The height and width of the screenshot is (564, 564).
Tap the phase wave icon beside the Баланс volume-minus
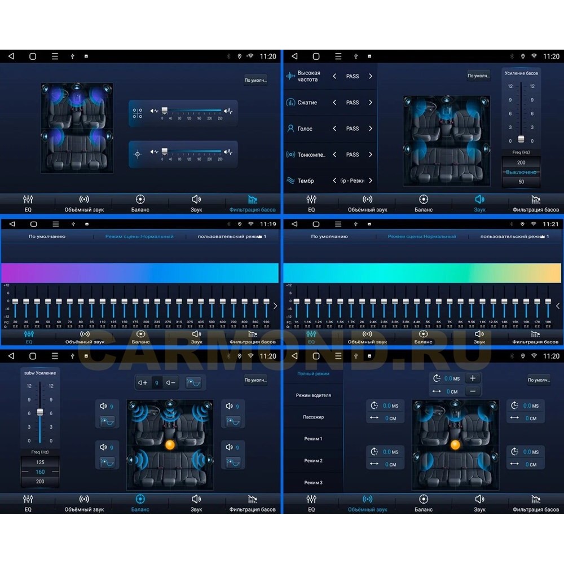coord(193,383)
